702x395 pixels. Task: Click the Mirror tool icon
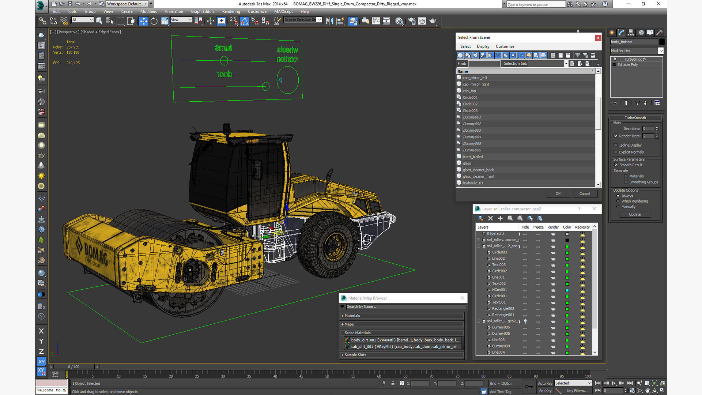tap(329, 21)
